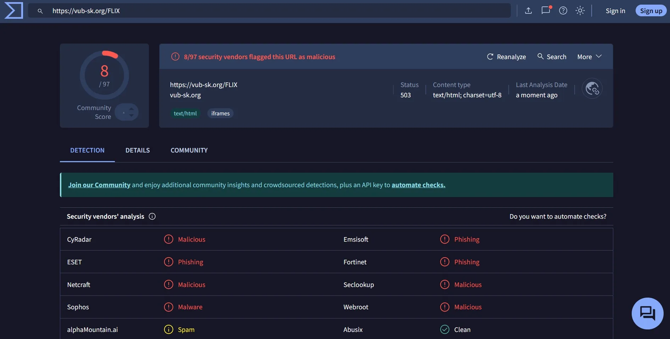Toggle light mode with the sun icon
Image resolution: width=670 pixels, height=339 pixels.
click(x=580, y=10)
